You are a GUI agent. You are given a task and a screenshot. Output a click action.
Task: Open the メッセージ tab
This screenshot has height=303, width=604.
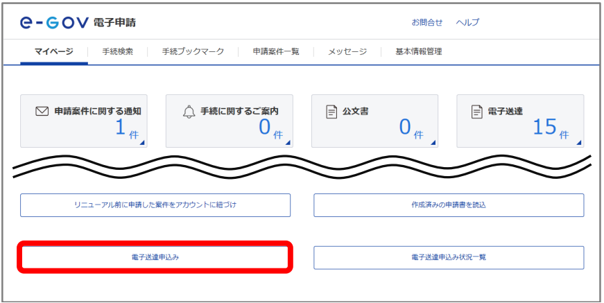coord(347,51)
